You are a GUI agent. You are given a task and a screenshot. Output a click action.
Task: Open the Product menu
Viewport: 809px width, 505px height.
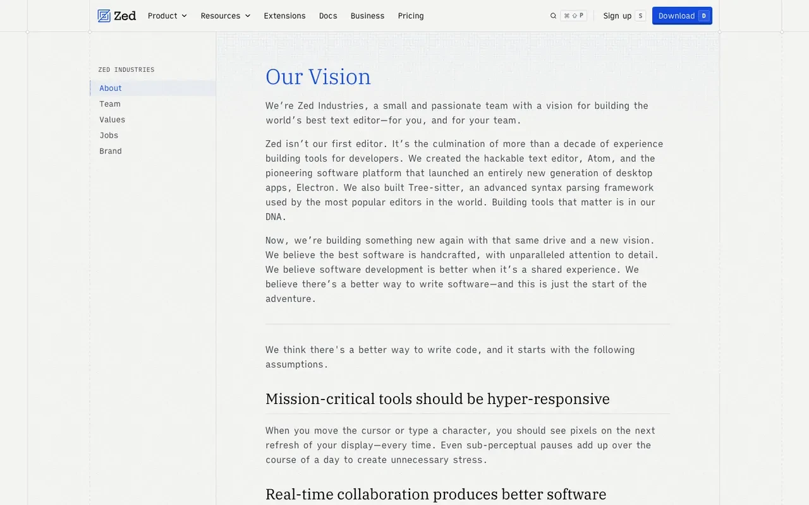(x=167, y=16)
